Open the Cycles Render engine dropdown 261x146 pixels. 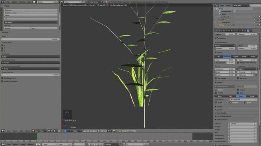tap(95, 2)
